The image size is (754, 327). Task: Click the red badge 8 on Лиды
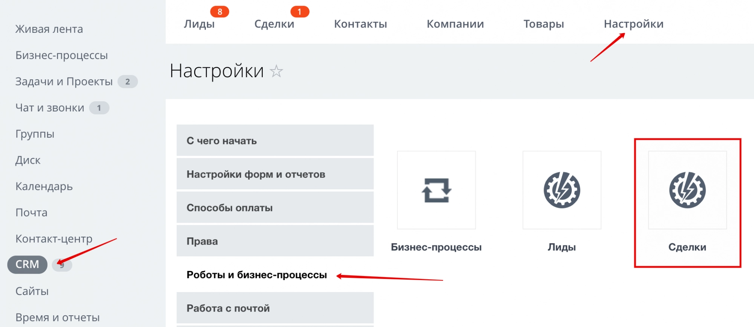[219, 12]
